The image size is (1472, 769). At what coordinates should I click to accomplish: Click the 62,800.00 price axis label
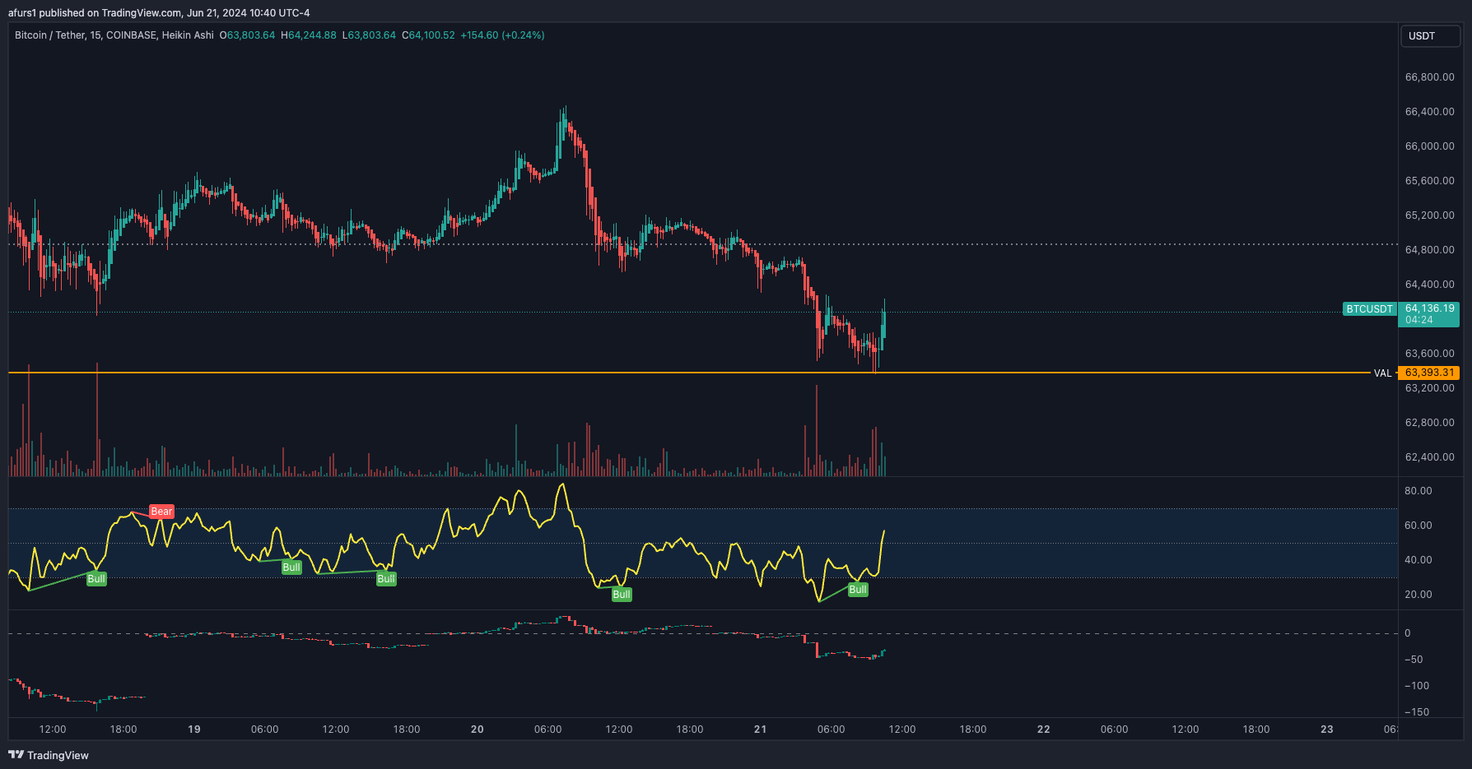(x=1430, y=423)
